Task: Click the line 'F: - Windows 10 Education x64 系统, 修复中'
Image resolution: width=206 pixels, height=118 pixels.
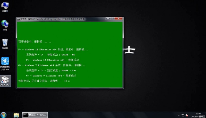Action: (x=53, y=50)
